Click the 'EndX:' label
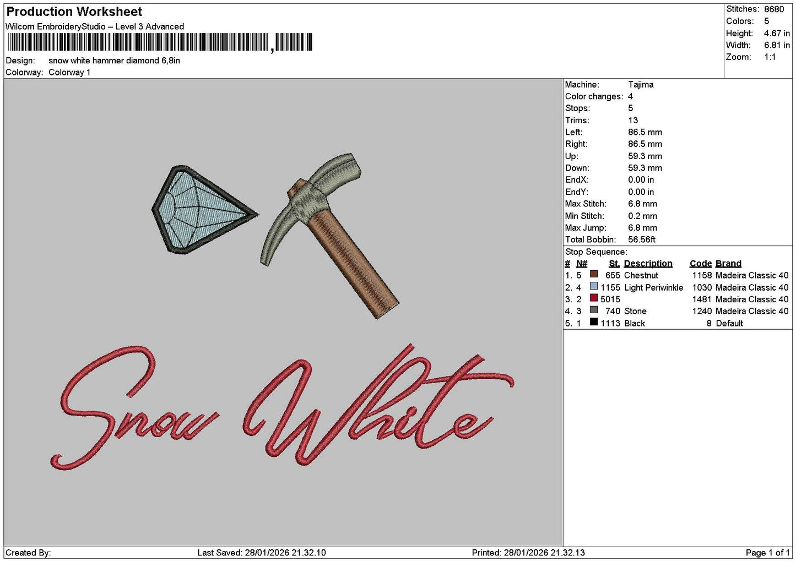Viewport: 796px width, 562px height. (577, 180)
